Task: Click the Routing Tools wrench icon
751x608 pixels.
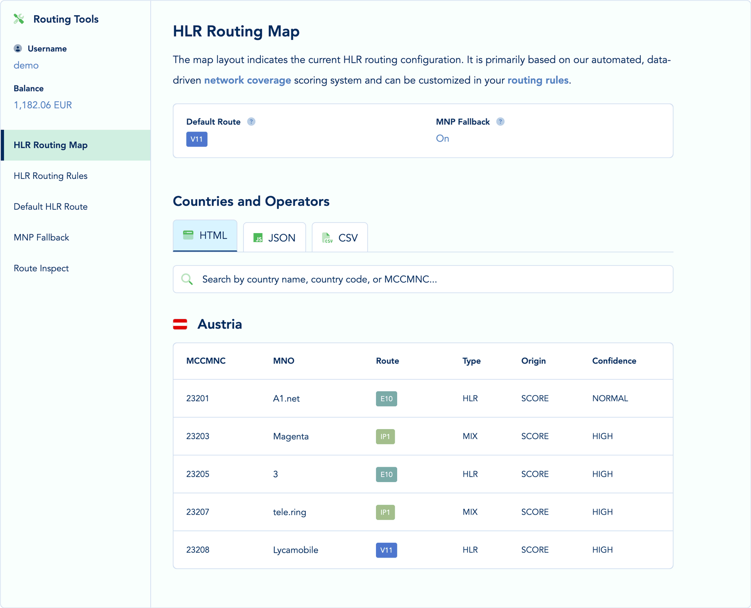Action: [x=19, y=19]
